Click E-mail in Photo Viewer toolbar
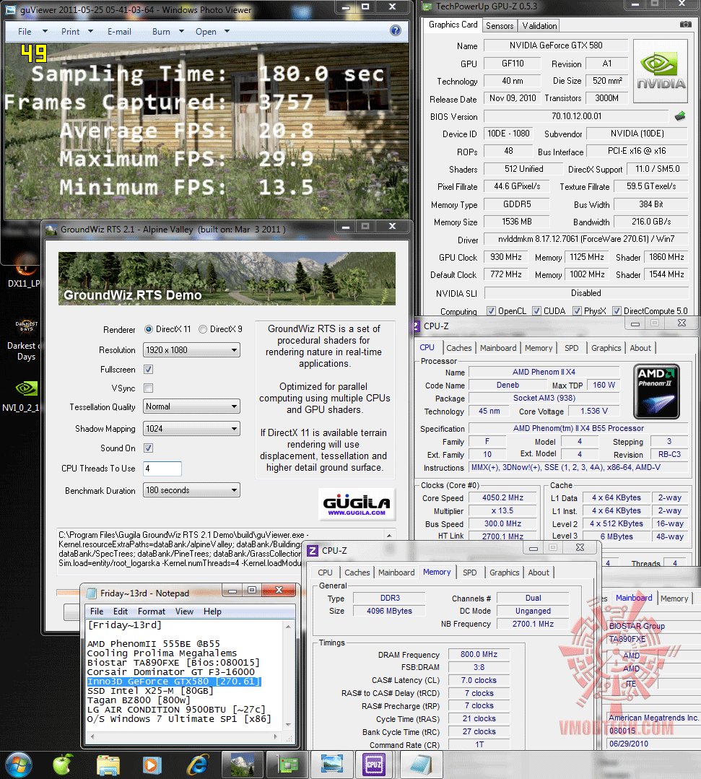This screenshot has height=779, width=701. tap(119, 31)
